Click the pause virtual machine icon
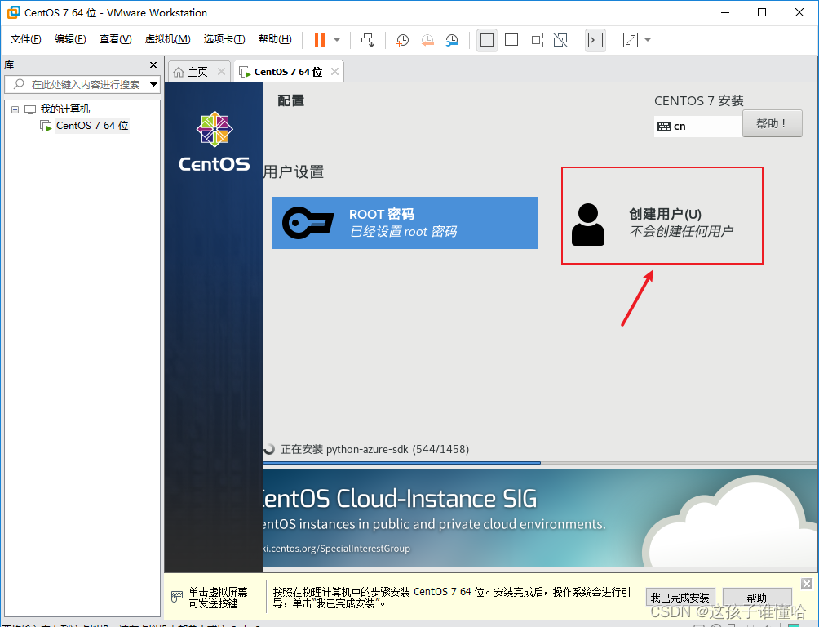The width and height of the screenshot is (819, 627). coord(320,40)
